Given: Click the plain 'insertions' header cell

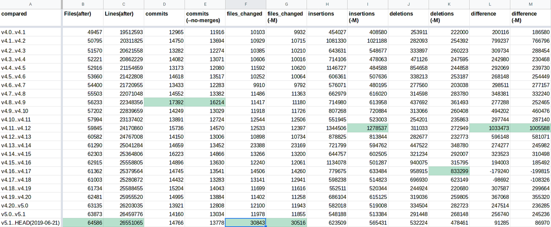Looking at the screenshot, I should [326, 17].
